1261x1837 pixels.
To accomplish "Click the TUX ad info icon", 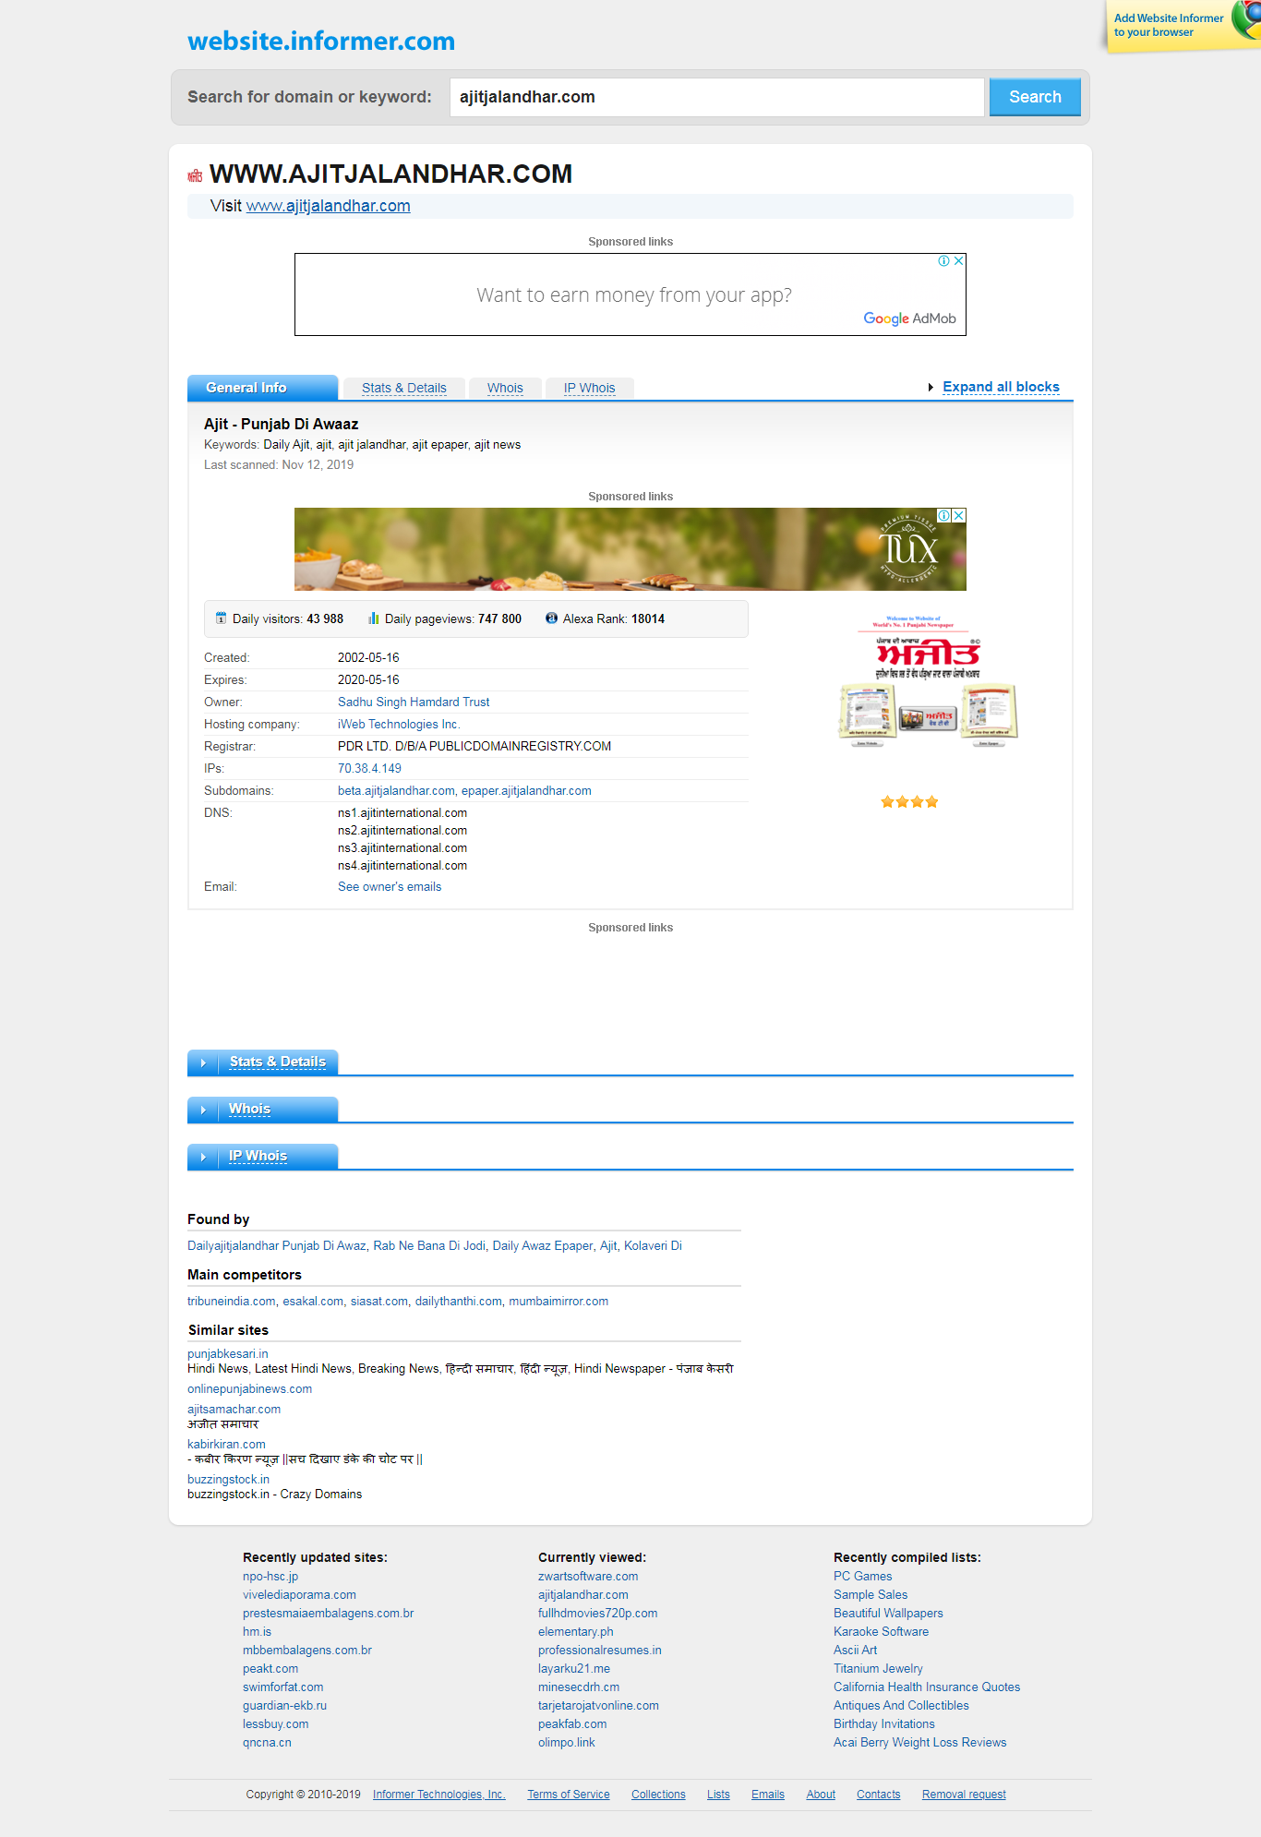I will click(944, 515).
